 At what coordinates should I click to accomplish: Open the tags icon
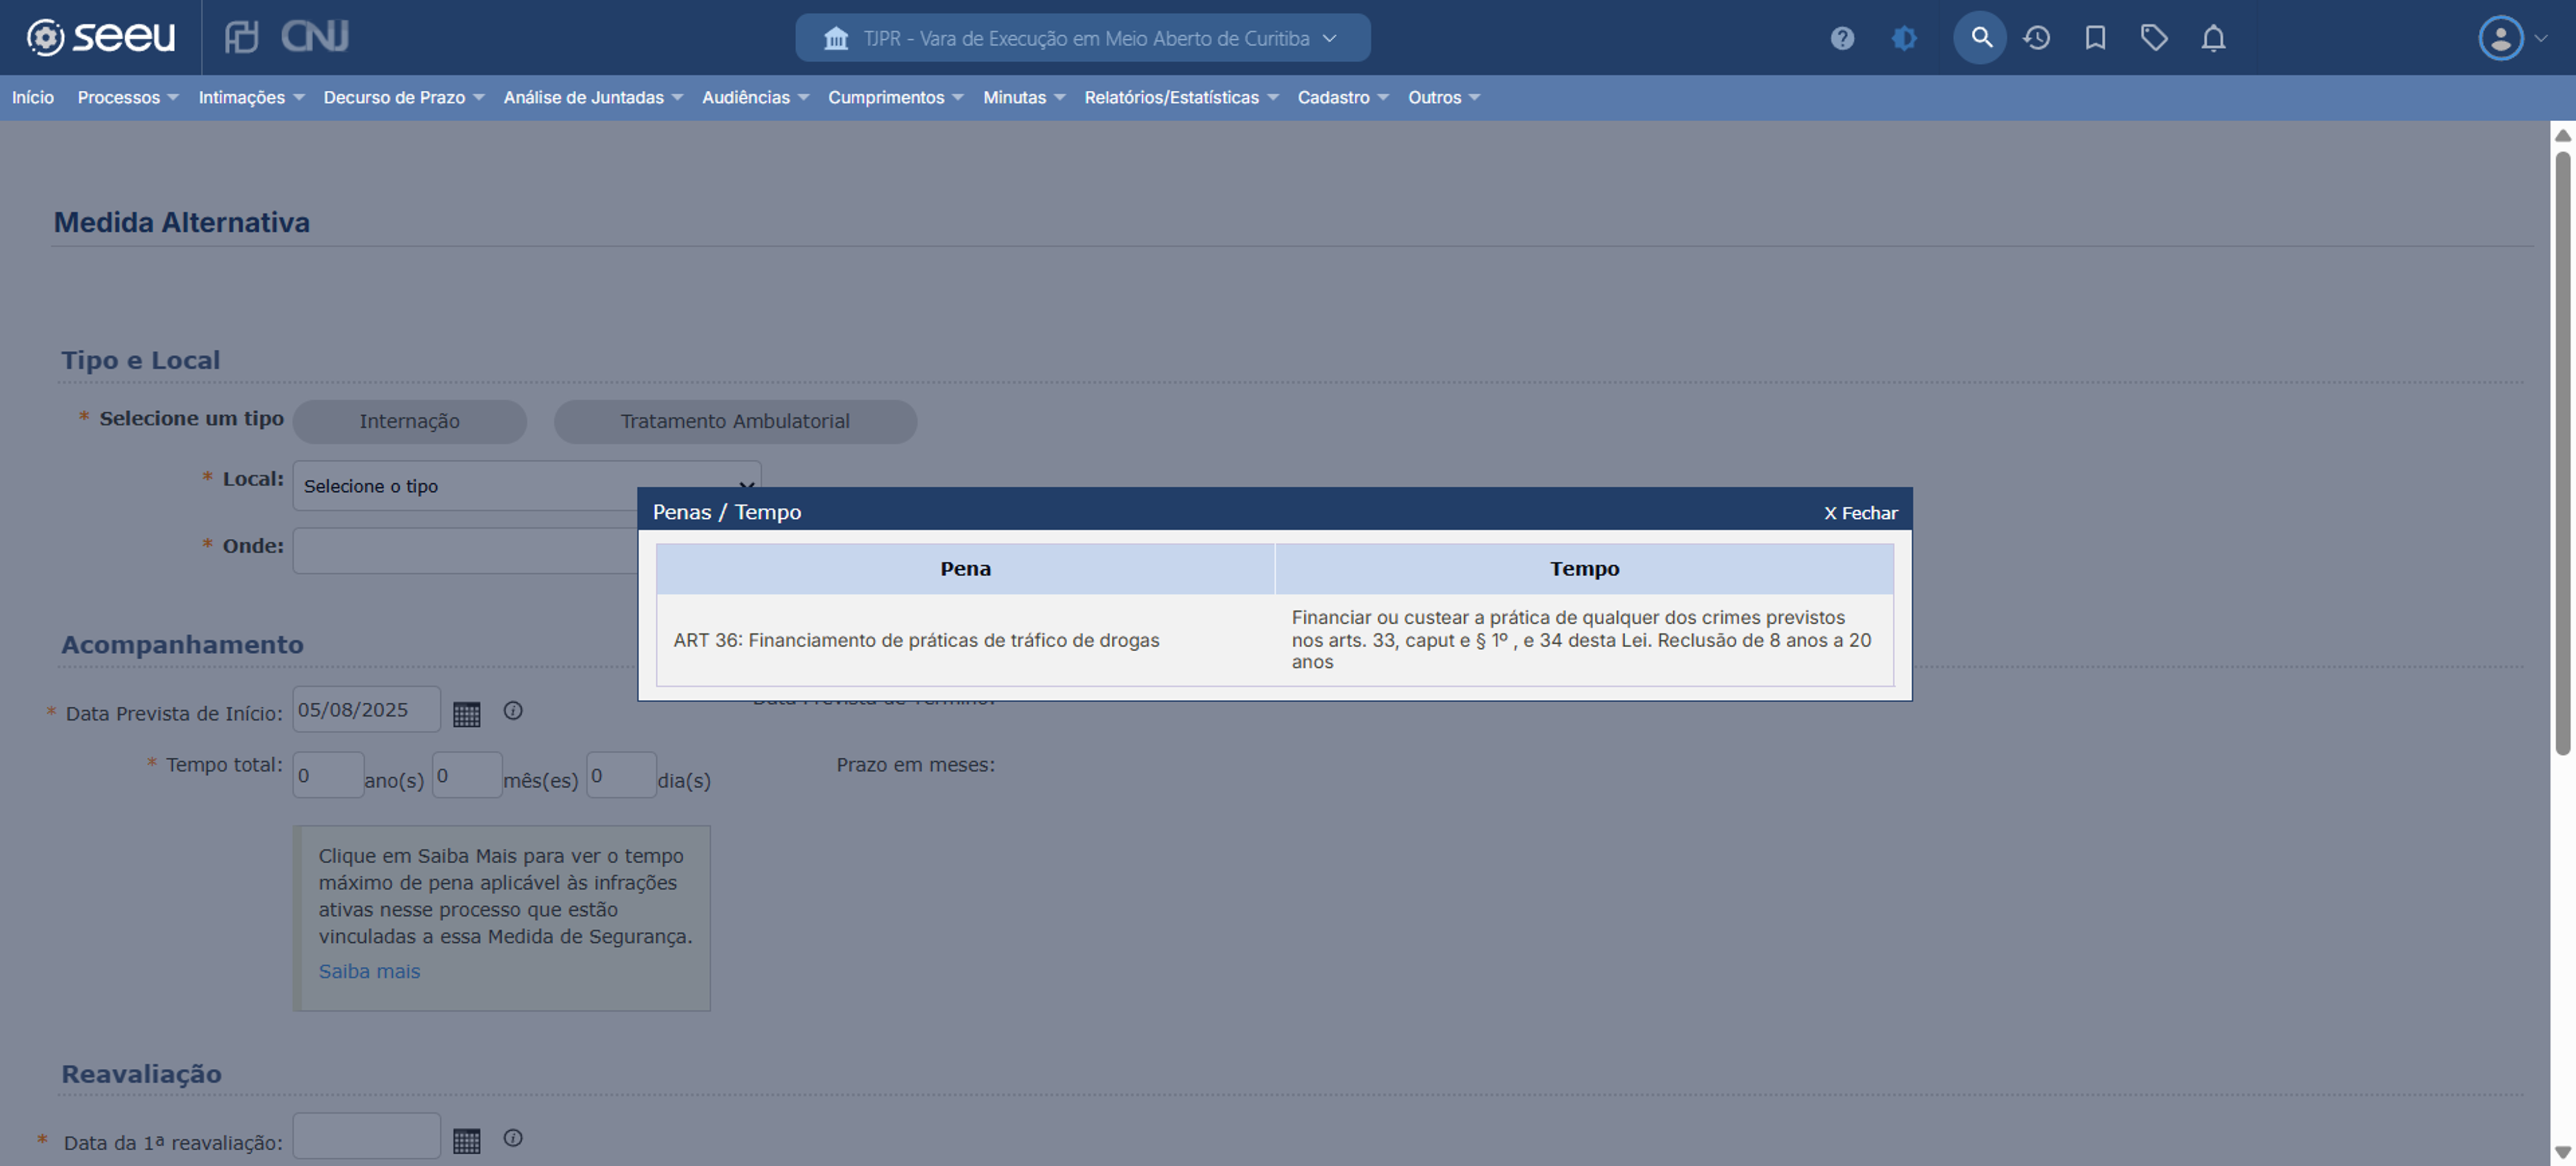click(2154, 38)
